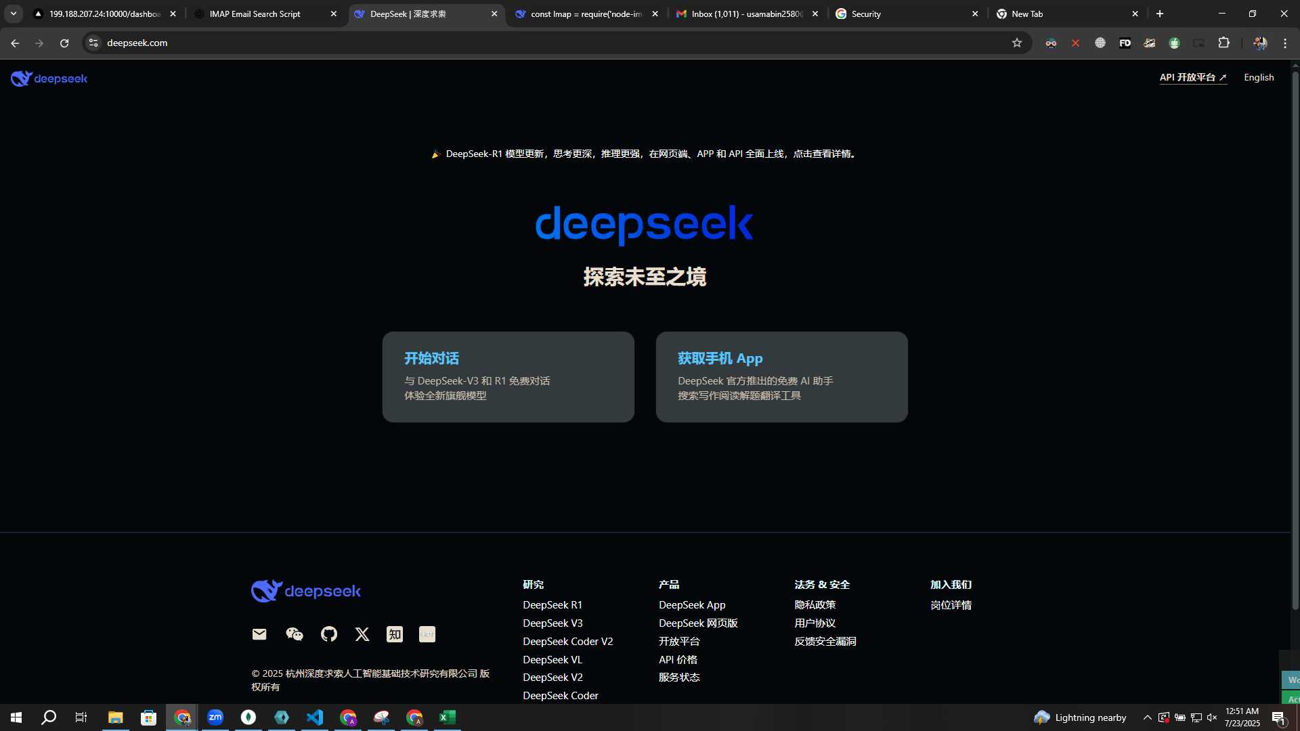Close the DeepSeek tab
The width and height of the screenshot is (1300, 731).
(x=494, y=14)
